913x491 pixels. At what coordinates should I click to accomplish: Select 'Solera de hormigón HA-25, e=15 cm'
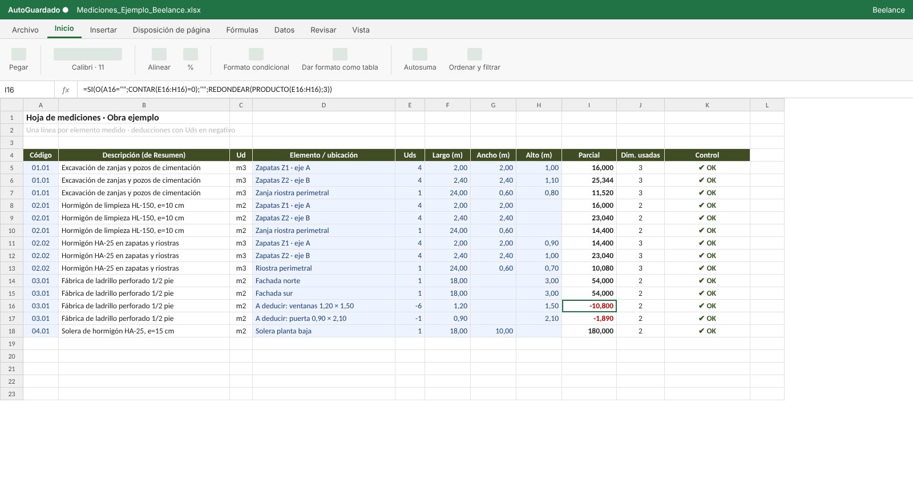click(x=144, y=331)
